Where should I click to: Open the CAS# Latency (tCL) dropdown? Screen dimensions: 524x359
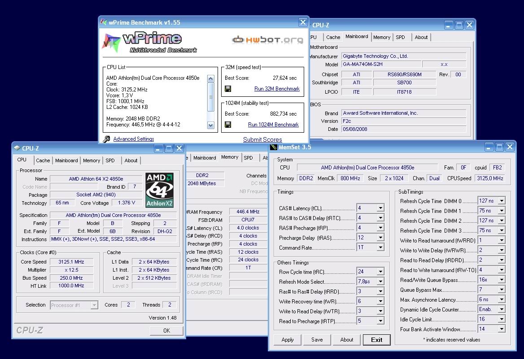point(380,208)
